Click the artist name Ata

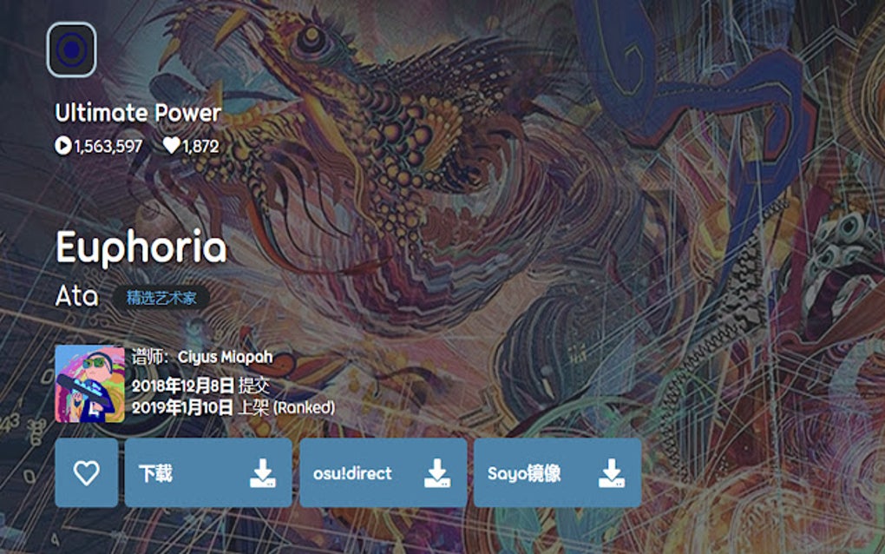click(76, 296)
